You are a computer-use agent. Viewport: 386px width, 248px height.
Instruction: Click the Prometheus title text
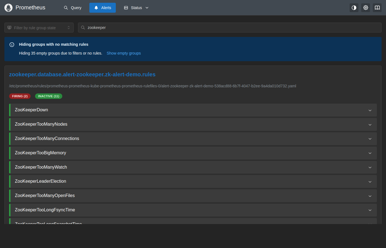tap(30, 8)
